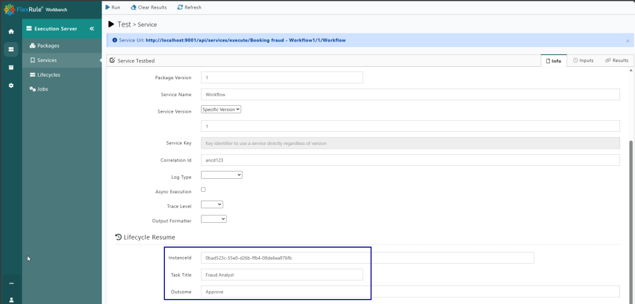Click the Lifecycle Resume heading icon
635x304 pixels.
pyautogui.click(x=118, y=237)
